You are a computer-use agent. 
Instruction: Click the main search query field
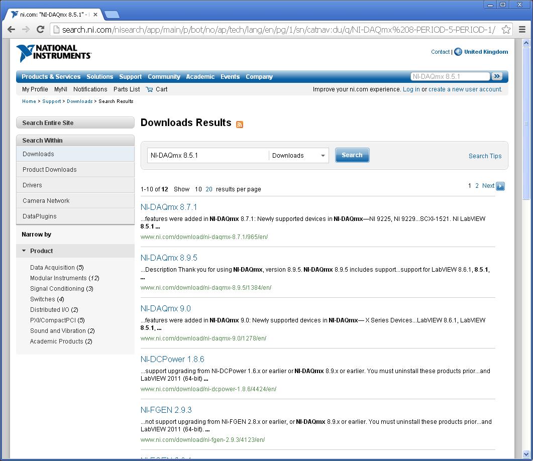[x=208, y=156]
